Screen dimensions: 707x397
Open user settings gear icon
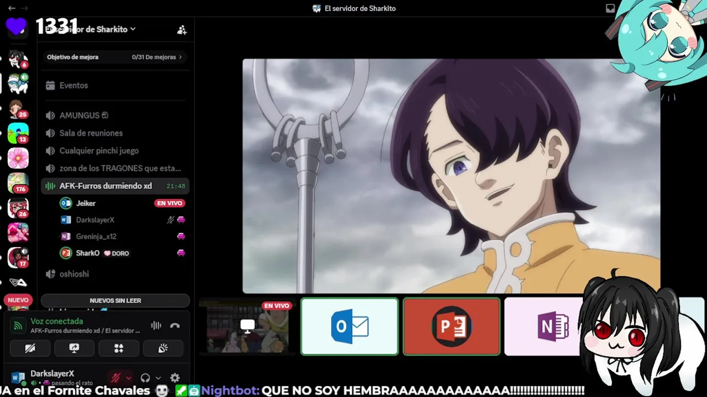tap(175, 378)
